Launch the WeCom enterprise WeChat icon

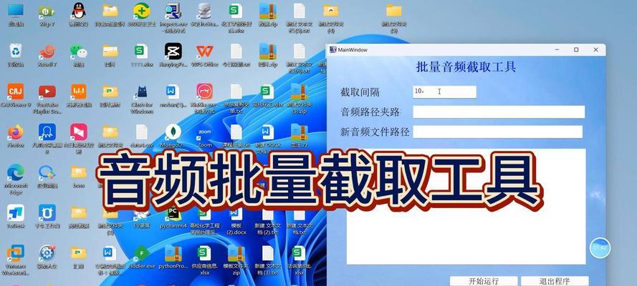point(47,172)
